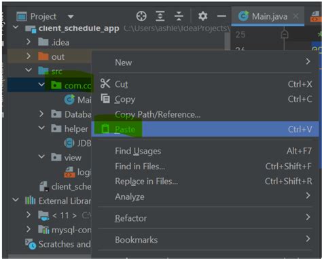This screenshot has width=322, height=259.
Task: Collapse the src folder
Action: pyautogui.click(x=29, y=70)
